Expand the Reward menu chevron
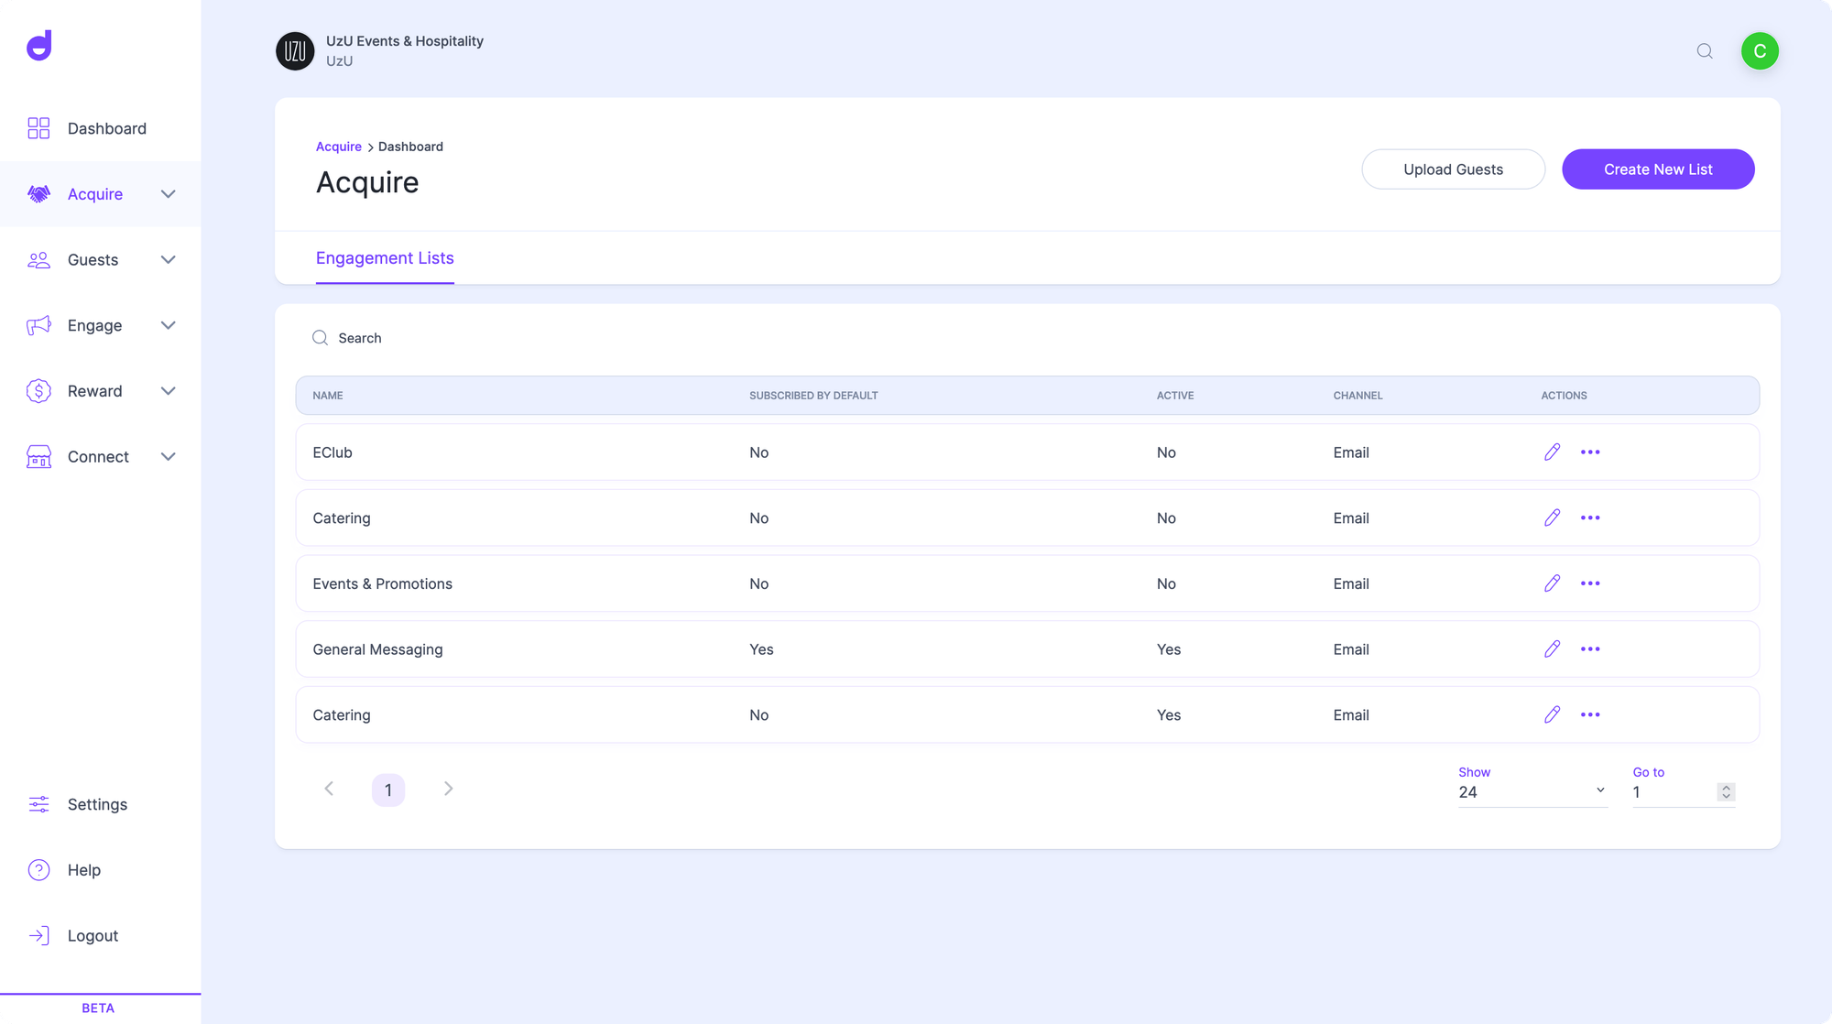Screen dimensions: 1832x1024 coord(168,391)
